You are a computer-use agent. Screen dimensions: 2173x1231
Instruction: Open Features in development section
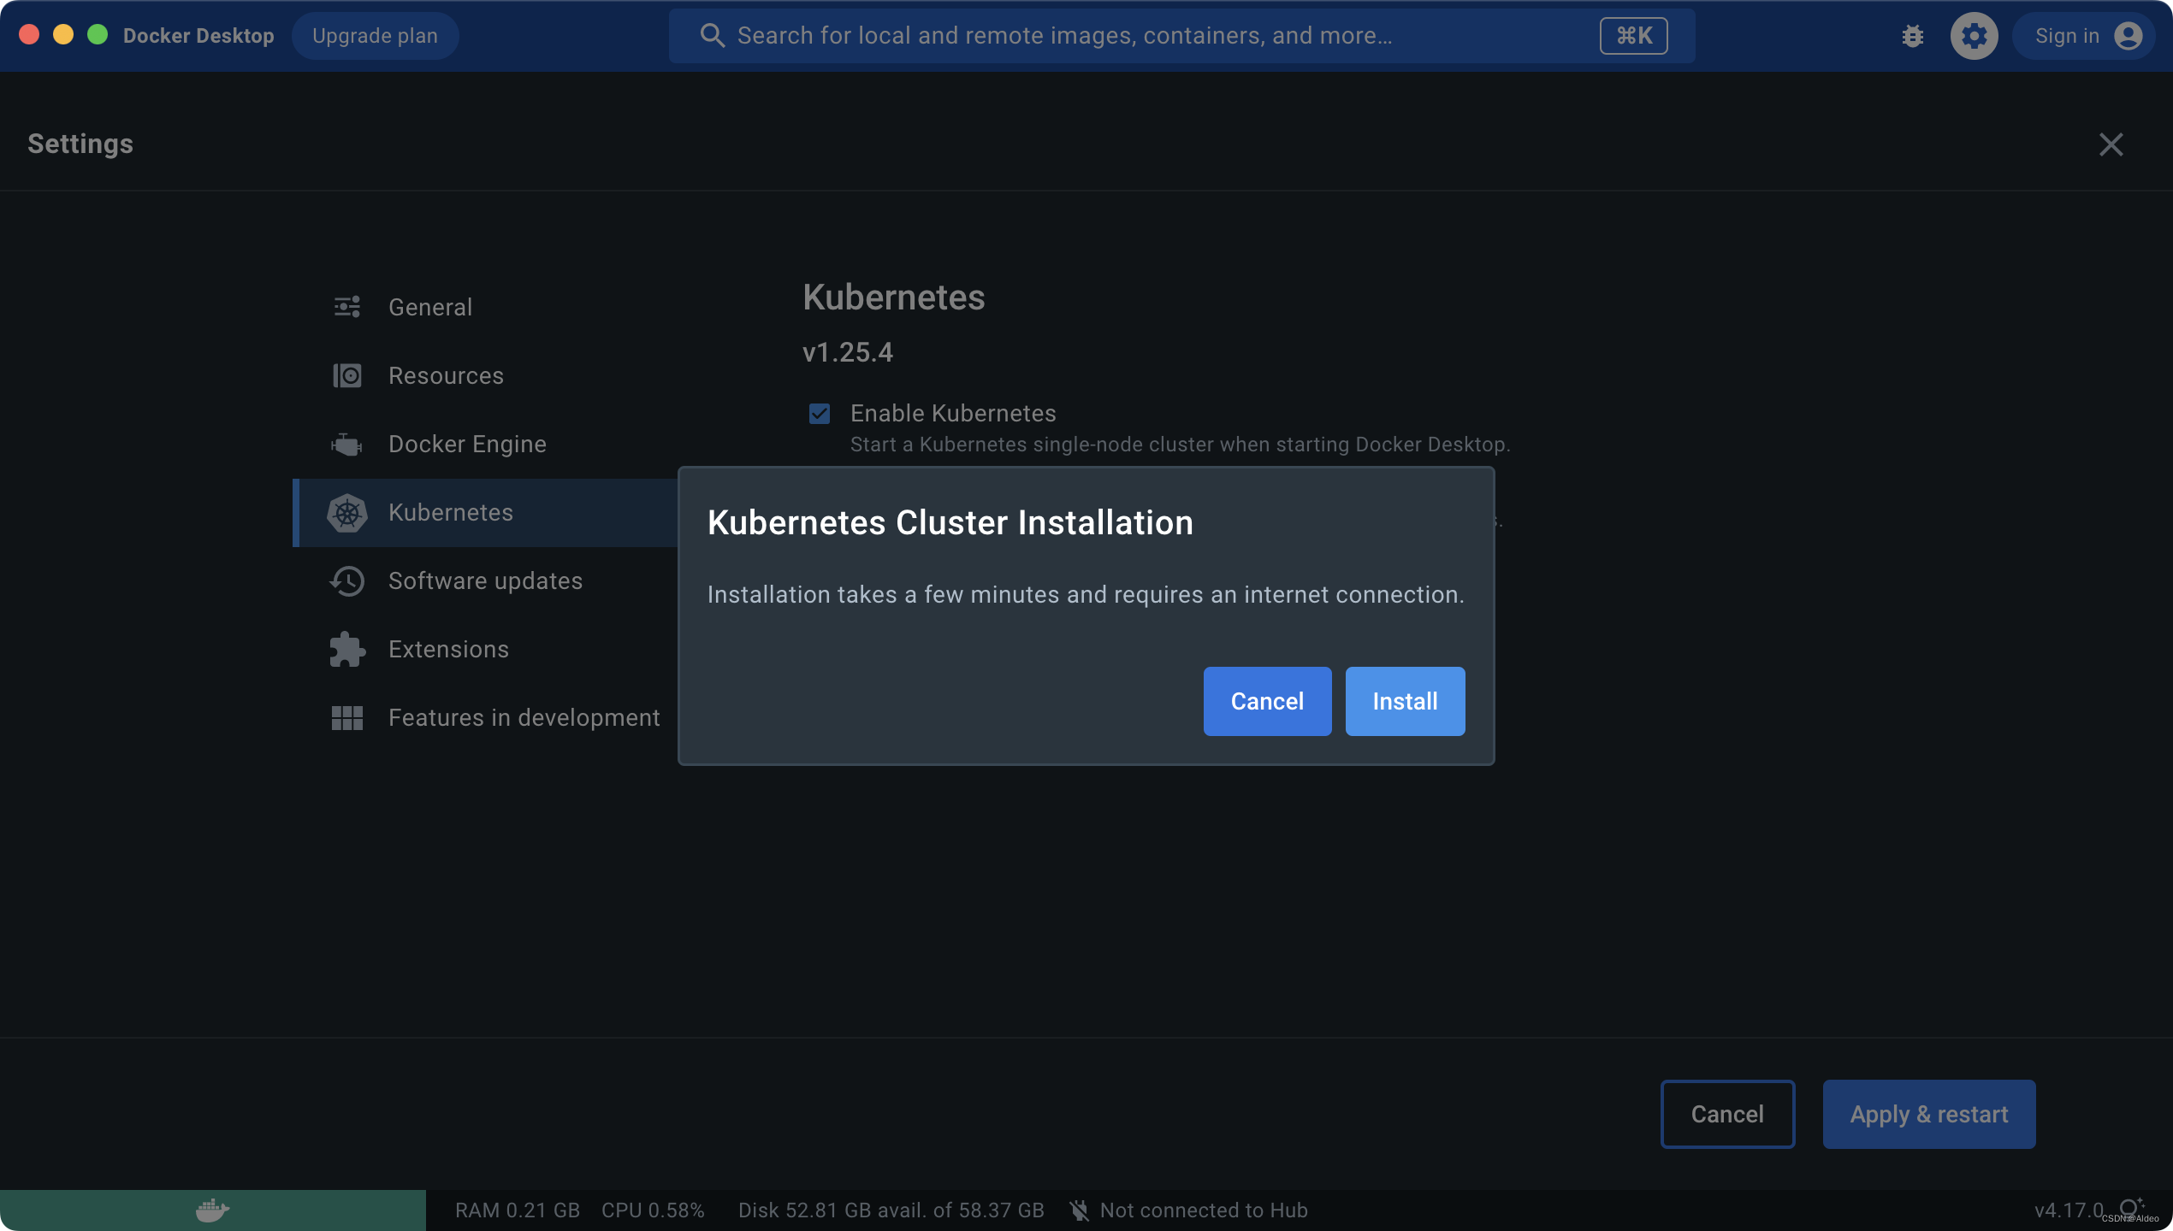pyautogui.click(x=485, y=718)
